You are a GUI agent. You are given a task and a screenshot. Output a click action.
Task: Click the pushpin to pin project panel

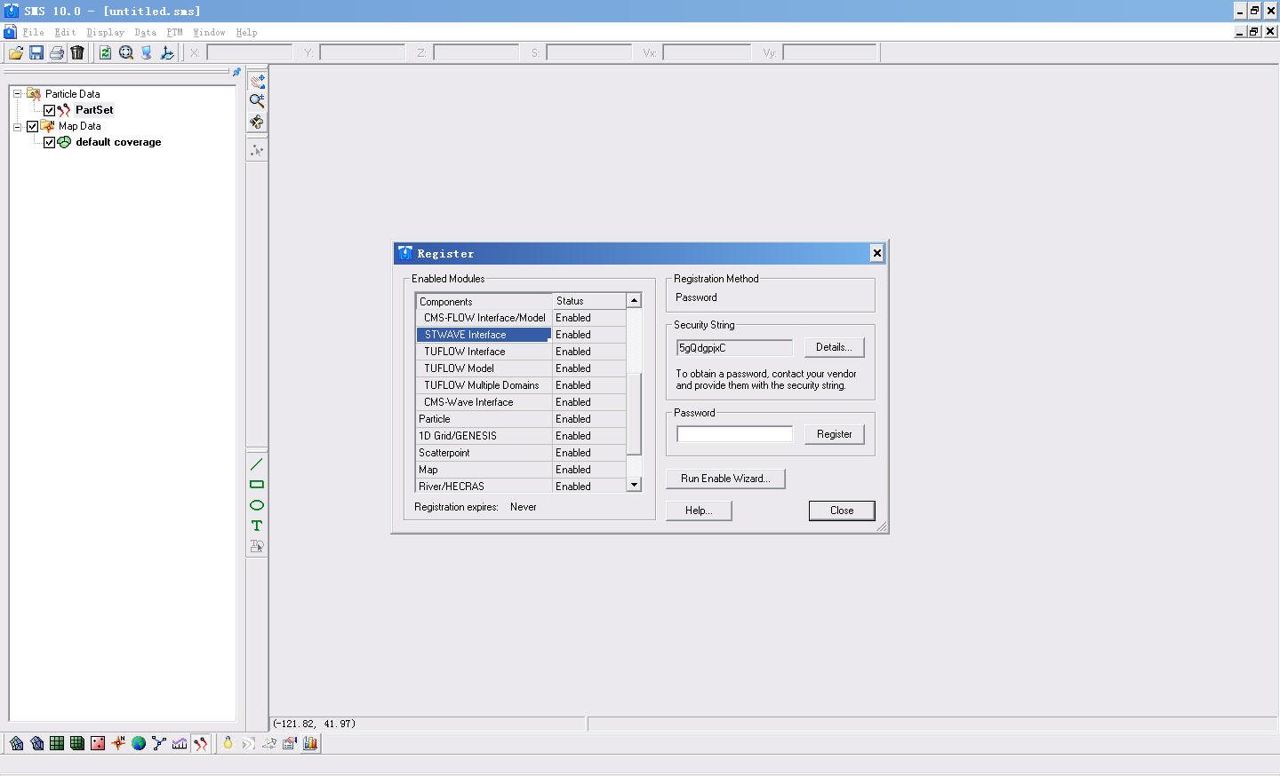coord(236,73)
